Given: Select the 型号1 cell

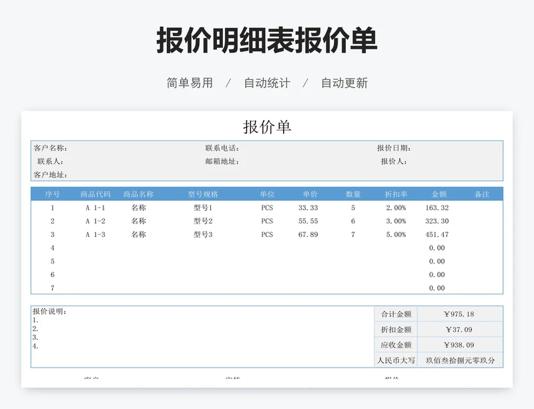Looking at the screenshot, I should pos(203,208).
